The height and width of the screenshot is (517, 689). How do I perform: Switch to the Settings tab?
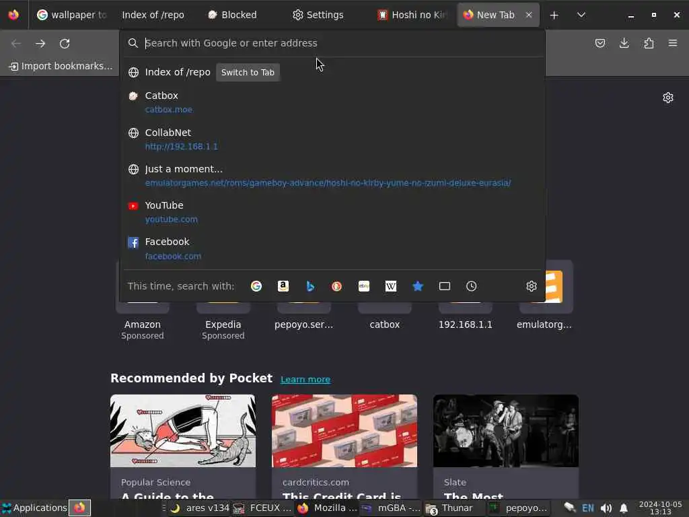(x=325, y=15)
